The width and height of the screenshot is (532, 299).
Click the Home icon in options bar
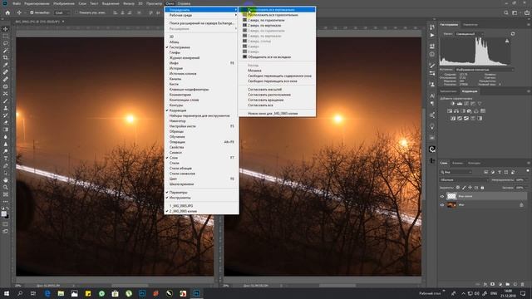[x=7, y=12]
